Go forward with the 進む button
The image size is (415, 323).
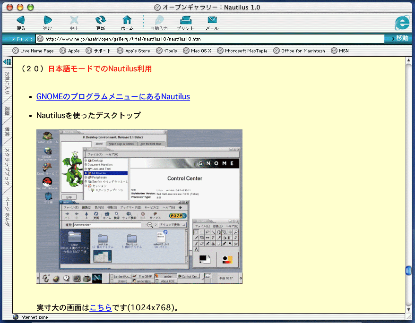(47, 23)
